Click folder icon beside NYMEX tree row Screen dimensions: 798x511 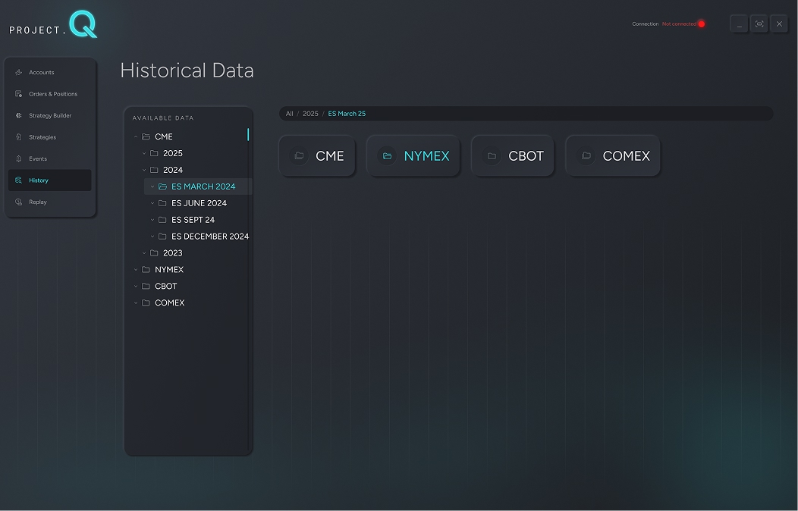click(x=146, y=269)
